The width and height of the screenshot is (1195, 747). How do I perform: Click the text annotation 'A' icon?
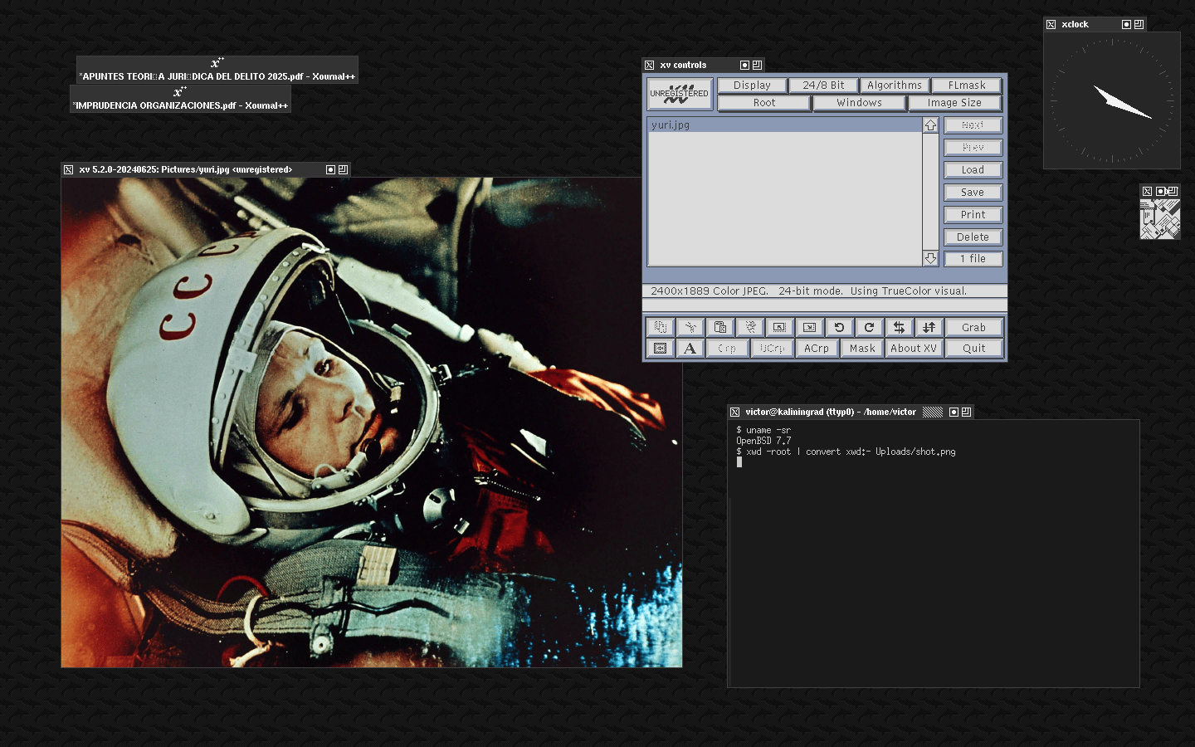pyautogui.click(x=690, y=349)
